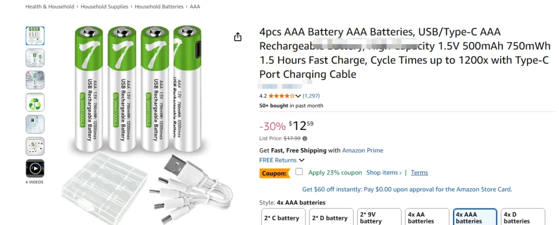This screenshot has width=559, height=225.
Task: Open the List Price info icon
Action: [x=305, y=138]
